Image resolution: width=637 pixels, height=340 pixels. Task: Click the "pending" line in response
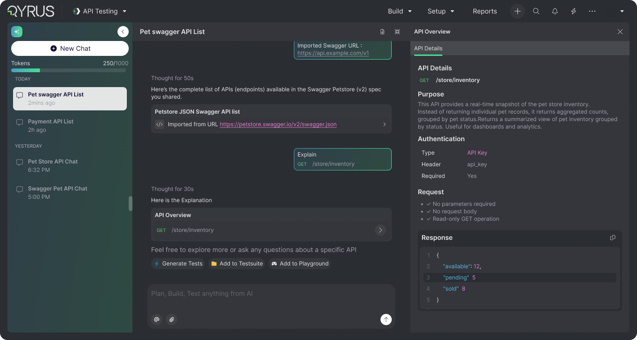point(520,278)
